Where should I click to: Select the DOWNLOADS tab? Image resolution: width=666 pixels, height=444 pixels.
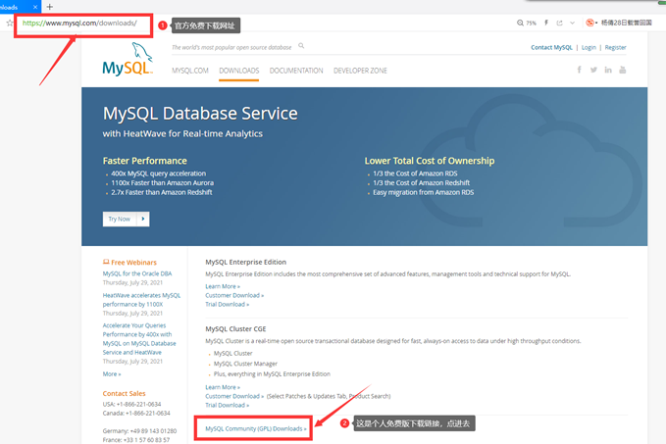239,71
